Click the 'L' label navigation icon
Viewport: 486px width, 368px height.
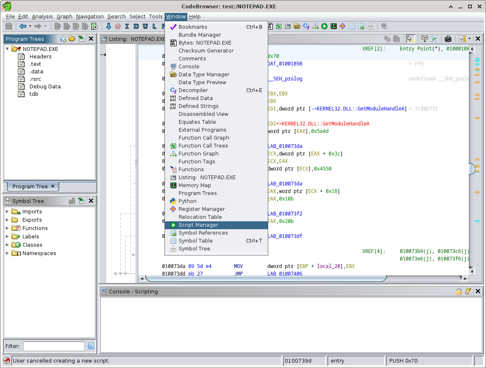click(155, 26)
